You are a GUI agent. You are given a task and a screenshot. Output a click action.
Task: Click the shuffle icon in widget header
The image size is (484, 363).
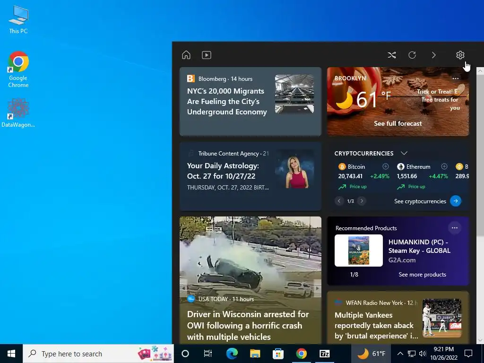(x=392, y=55)
